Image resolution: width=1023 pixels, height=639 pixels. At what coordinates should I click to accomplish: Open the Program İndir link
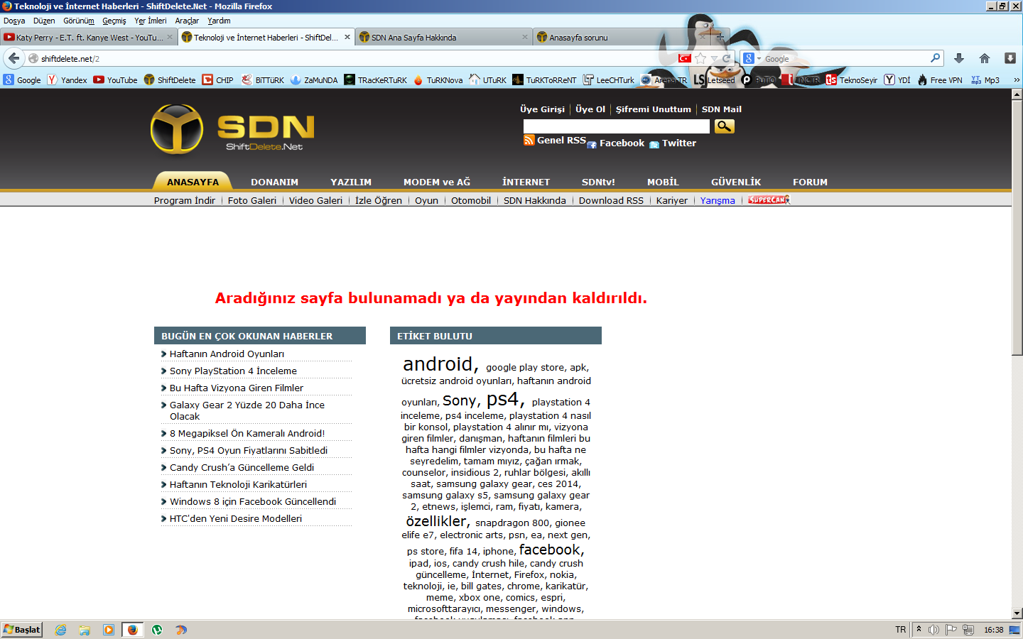tap(184, 201)
